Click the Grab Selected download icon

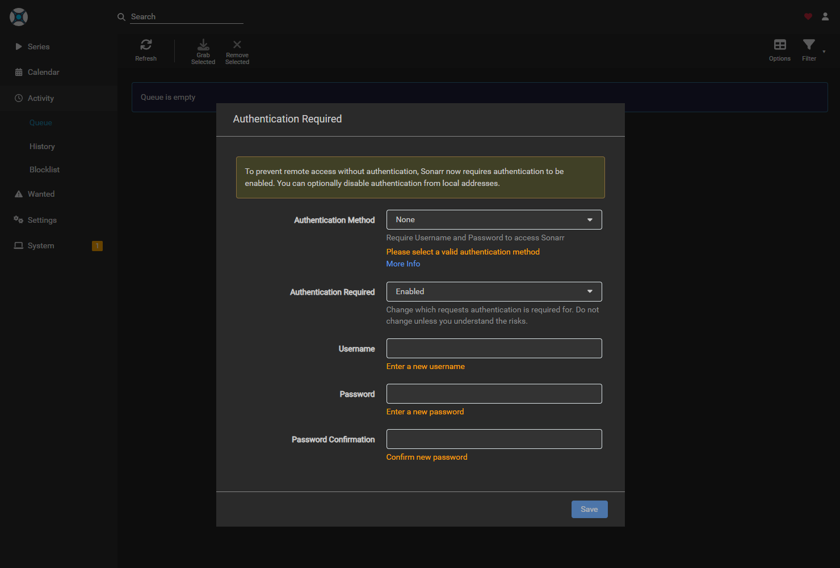(203, 45)
